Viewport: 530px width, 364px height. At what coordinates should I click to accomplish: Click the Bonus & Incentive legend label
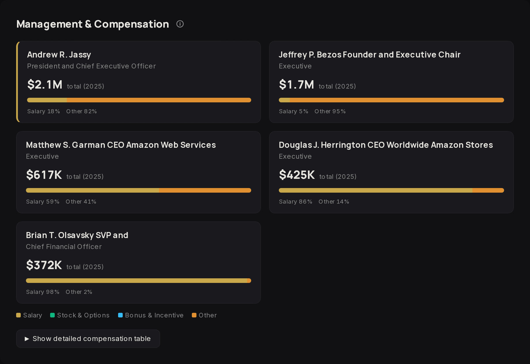[x=154, y=315]
